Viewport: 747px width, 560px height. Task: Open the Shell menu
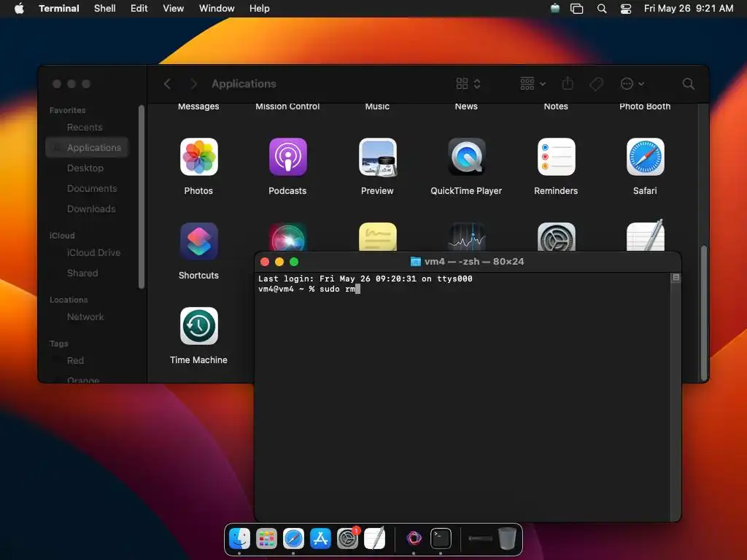click(105, 9)
